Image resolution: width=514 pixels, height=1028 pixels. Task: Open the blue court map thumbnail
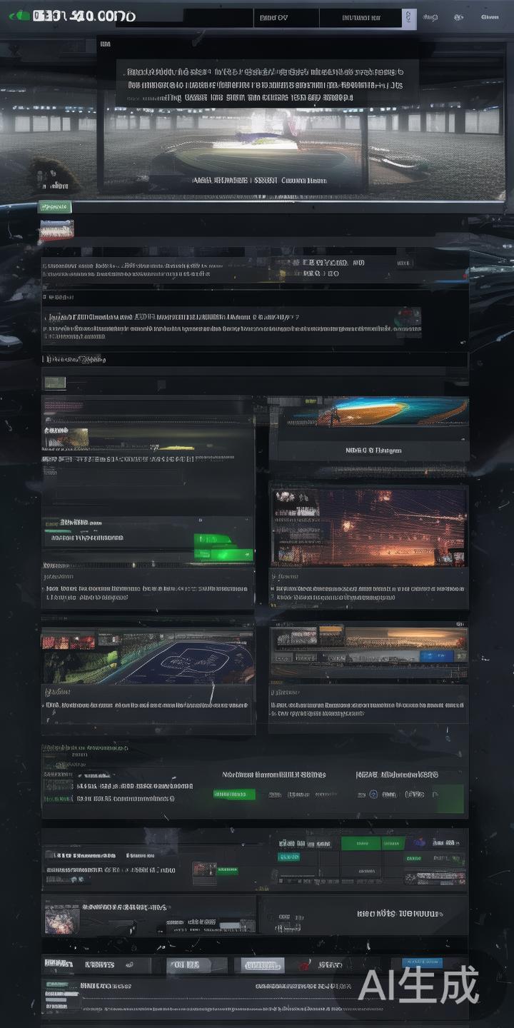[148, 657]
